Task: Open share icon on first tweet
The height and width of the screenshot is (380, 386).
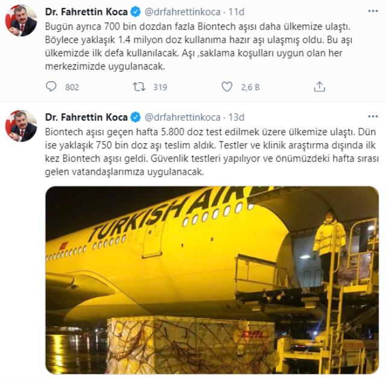Action: click(x=319, y=87)
